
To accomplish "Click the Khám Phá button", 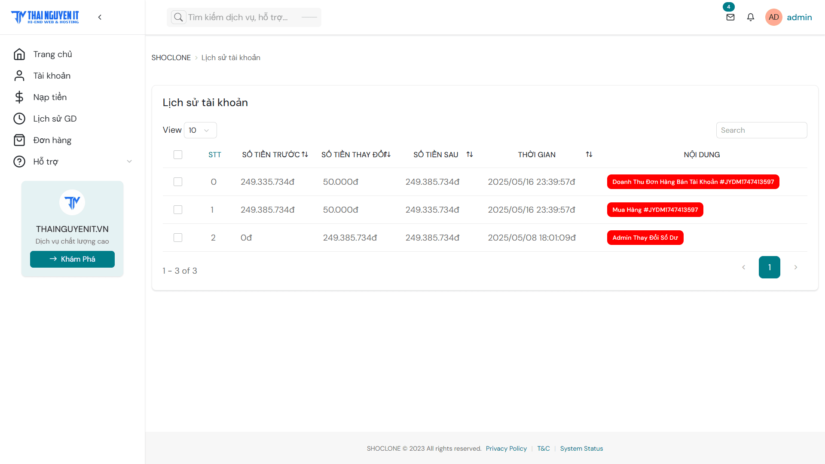I will (72, 259).
